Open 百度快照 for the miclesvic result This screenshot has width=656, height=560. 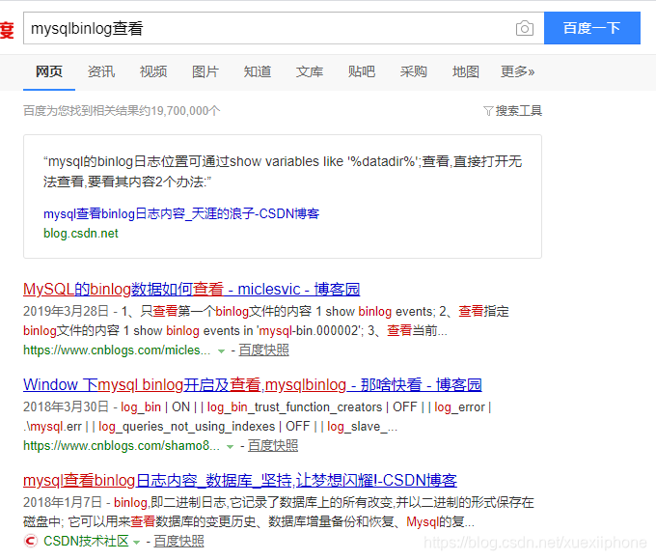pyautogui.click(x=263, y=350)
